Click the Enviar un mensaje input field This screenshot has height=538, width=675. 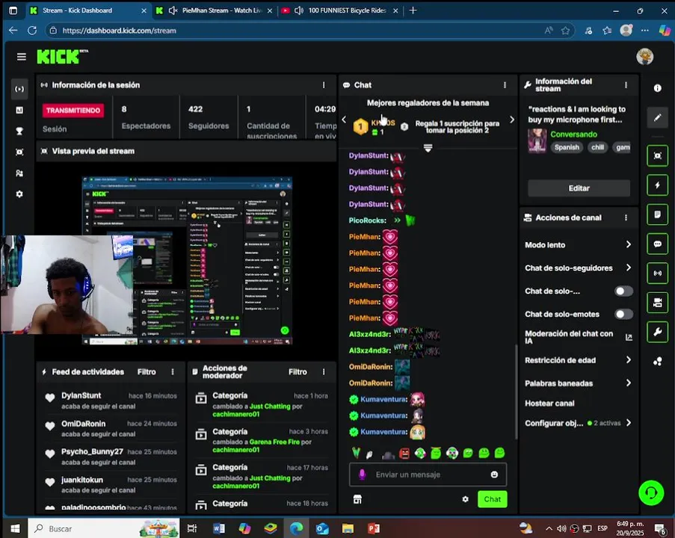click(x=428, y=474)
